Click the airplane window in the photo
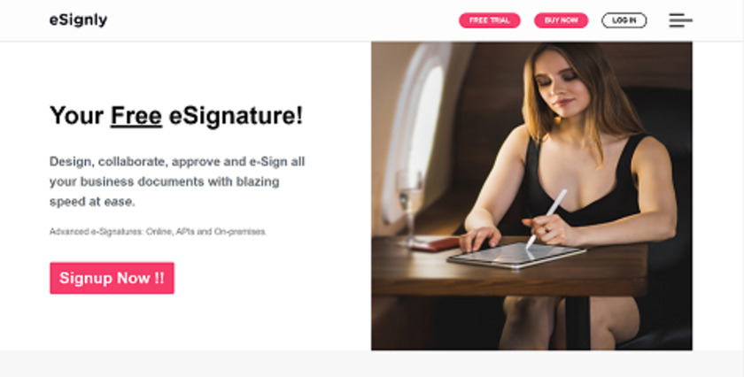This screenshot has height=377, width=744. pyautogui.click(x=415, y=133)
